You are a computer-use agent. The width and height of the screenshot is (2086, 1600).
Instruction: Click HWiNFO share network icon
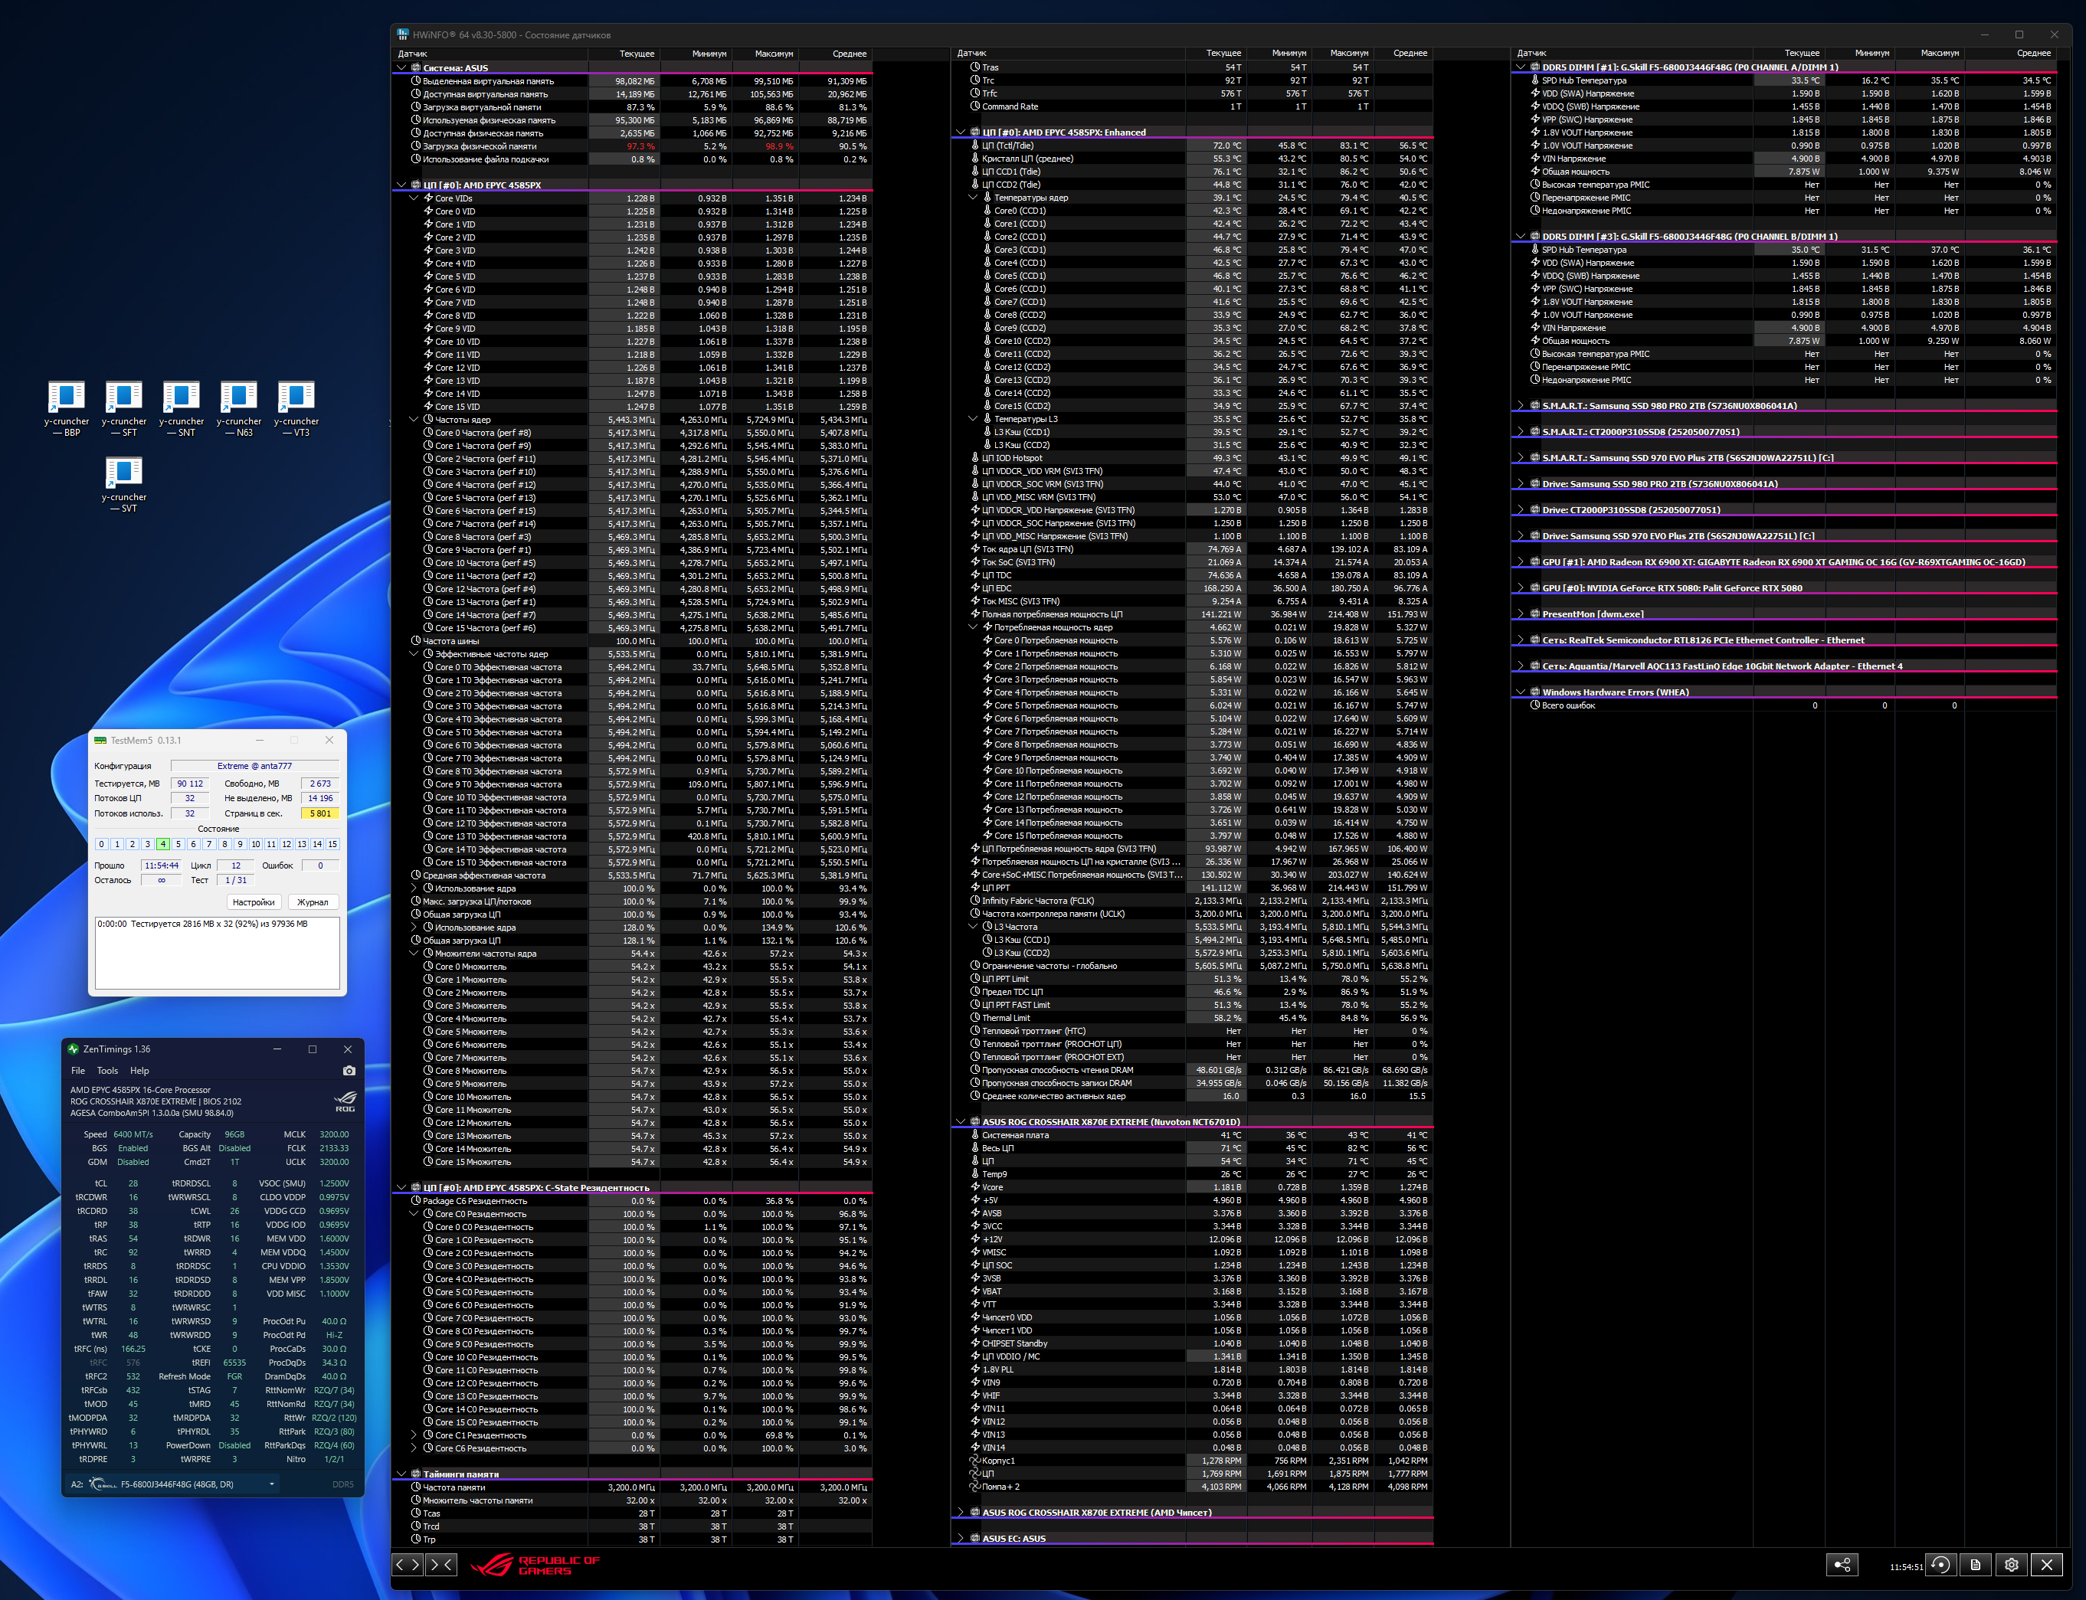point(1842,1565)
